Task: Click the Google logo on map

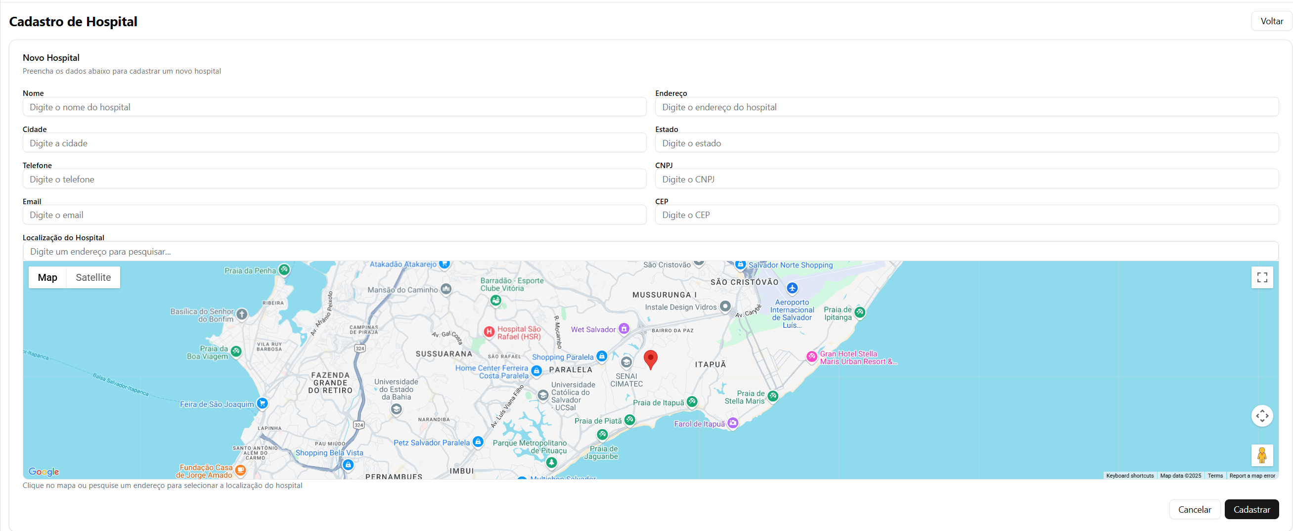Action: point(44,472)
